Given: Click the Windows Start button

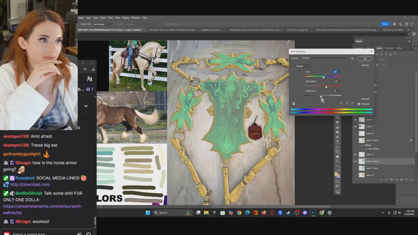Looking at the screenshot, I should [148, 213].
